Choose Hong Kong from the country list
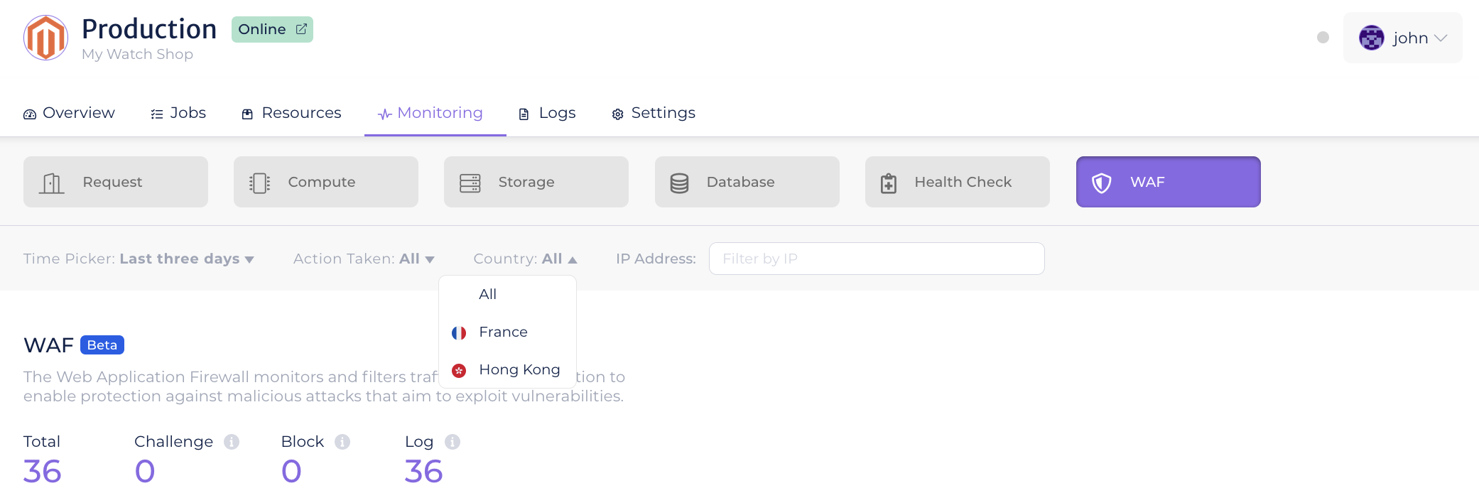 (519, 369)
